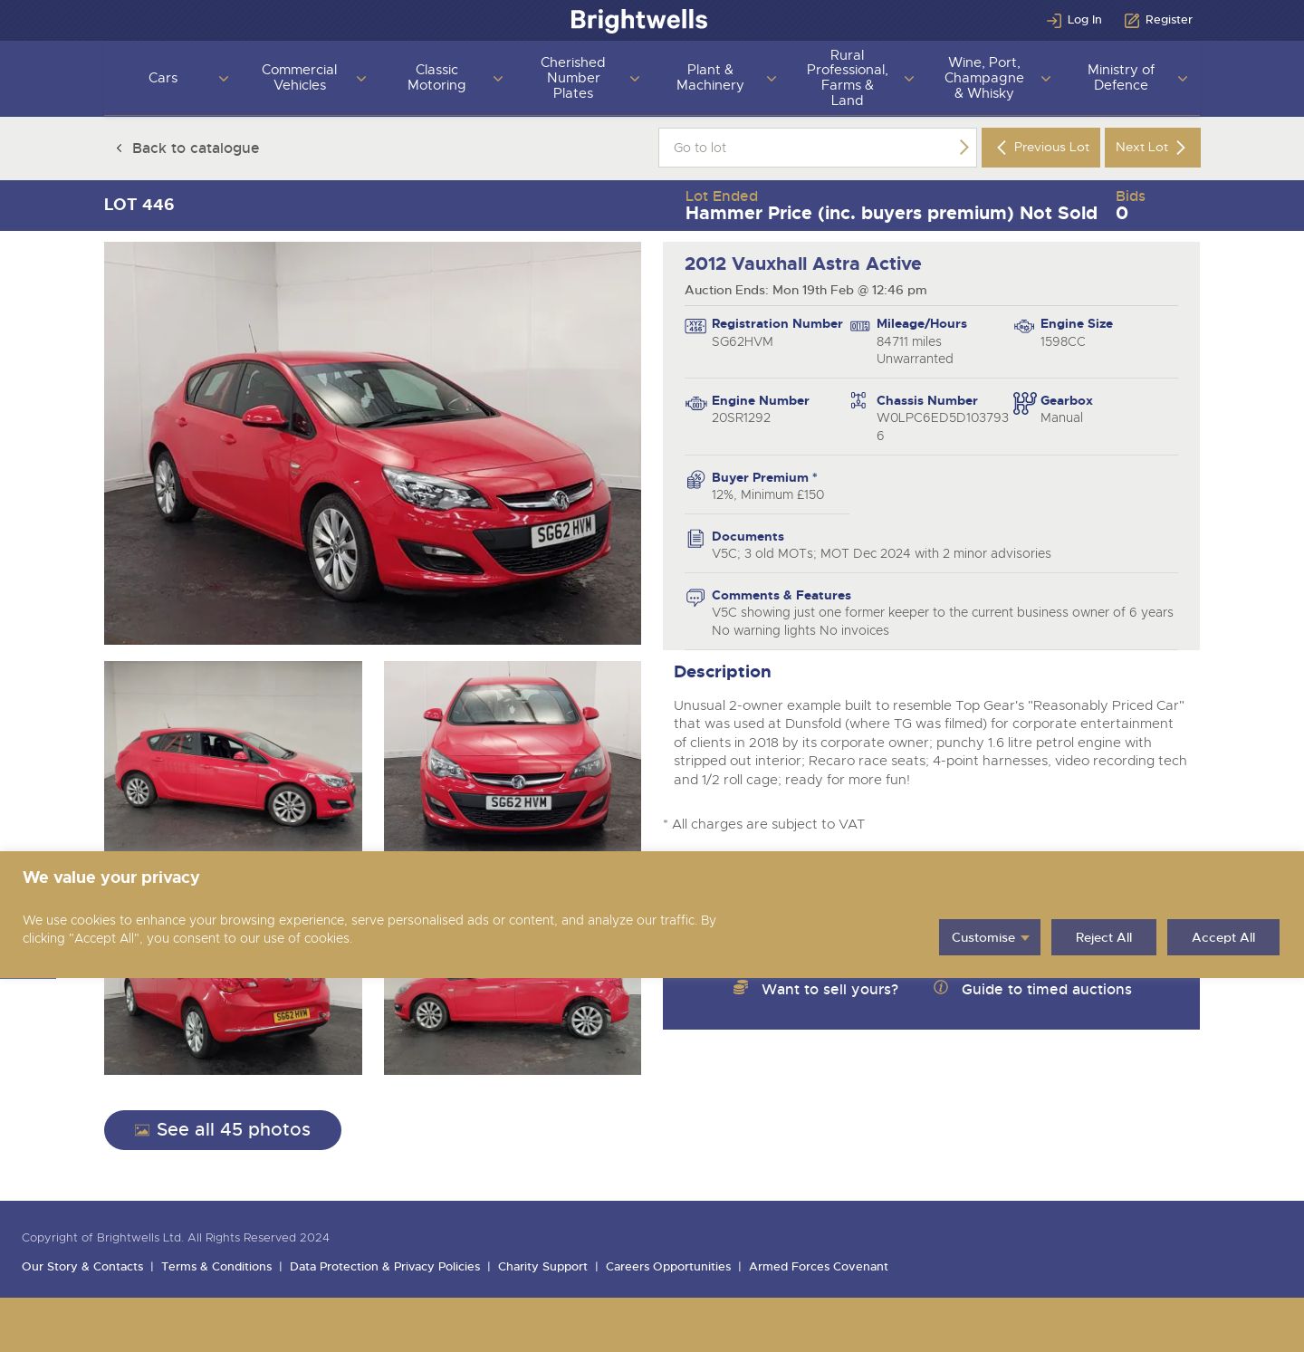Open Terms & Conditions

click(x=216, y=1267)
